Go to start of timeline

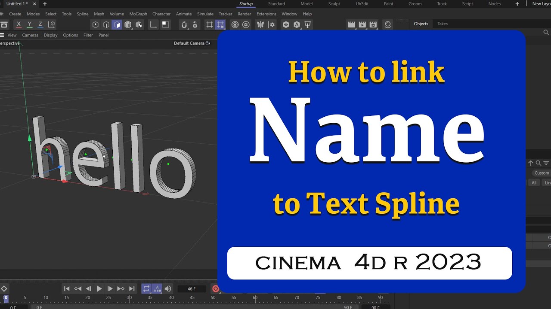(67, 289)
